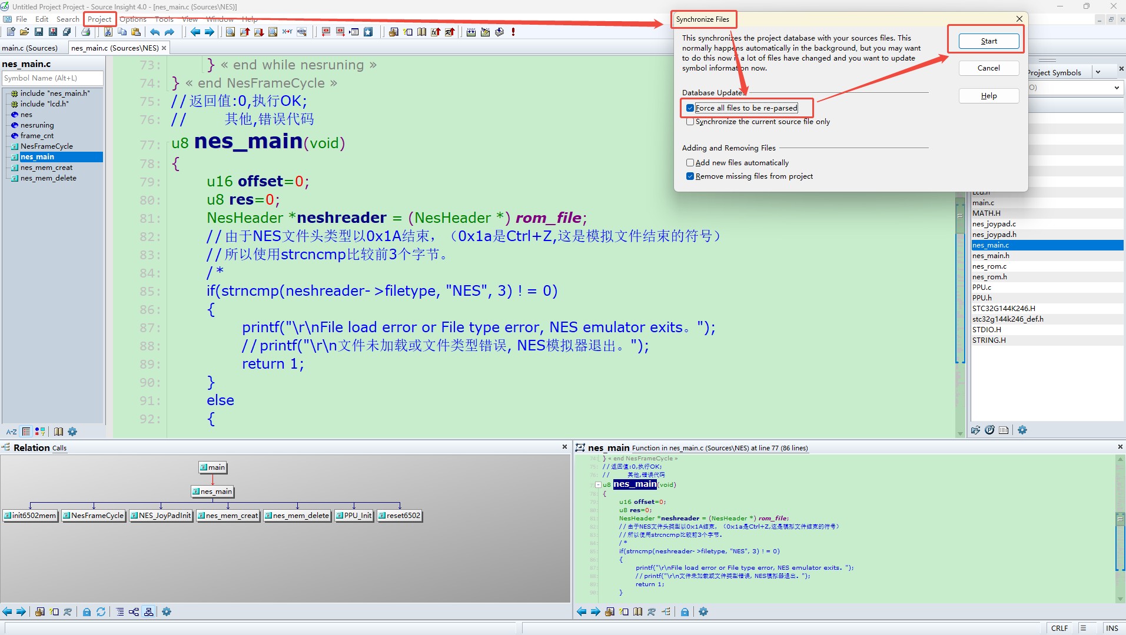Click the Search magnifier toolbar icon
1126x635 pixels.
click(x=231, y=32)
